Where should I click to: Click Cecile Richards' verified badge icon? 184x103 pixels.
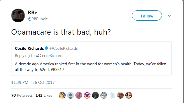pyautogui.click(x=46, y=48)
